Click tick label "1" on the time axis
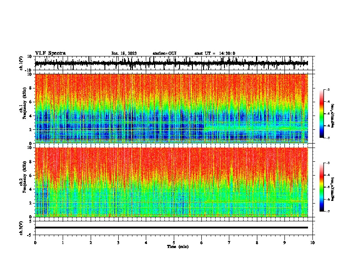 click(x=63, y=243)
